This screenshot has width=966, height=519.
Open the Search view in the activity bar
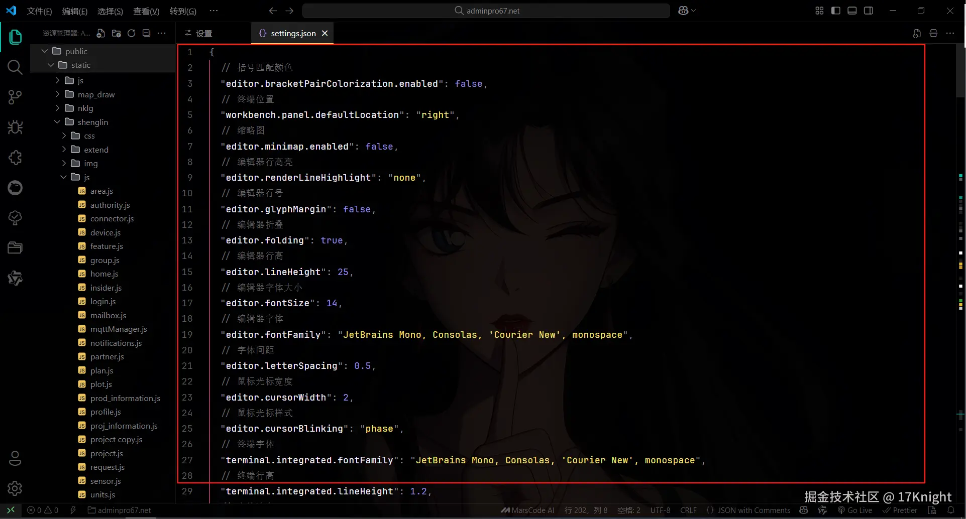pyautogui.click(x=15, y=67)
